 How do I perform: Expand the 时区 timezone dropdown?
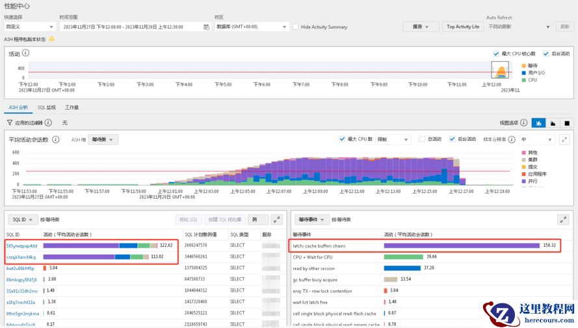click(251, 27)
